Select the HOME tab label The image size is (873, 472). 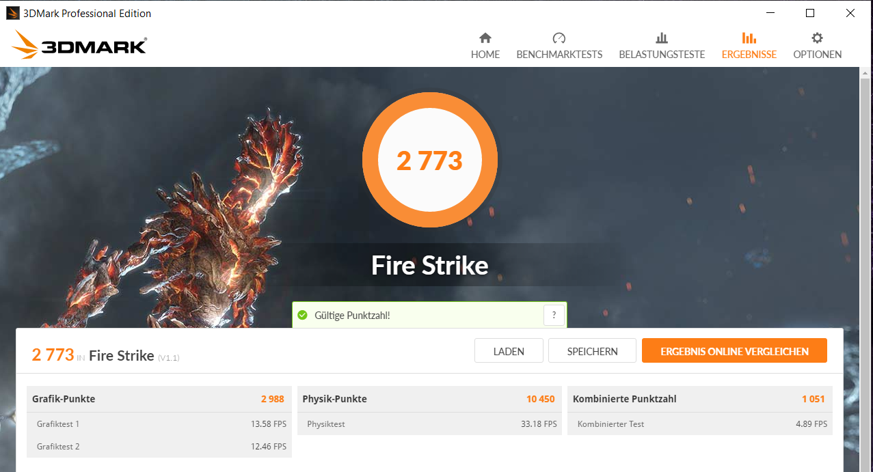485,55
